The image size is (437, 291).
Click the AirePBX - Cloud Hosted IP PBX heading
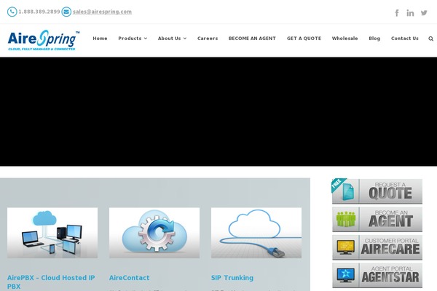[x=51, y=282]
